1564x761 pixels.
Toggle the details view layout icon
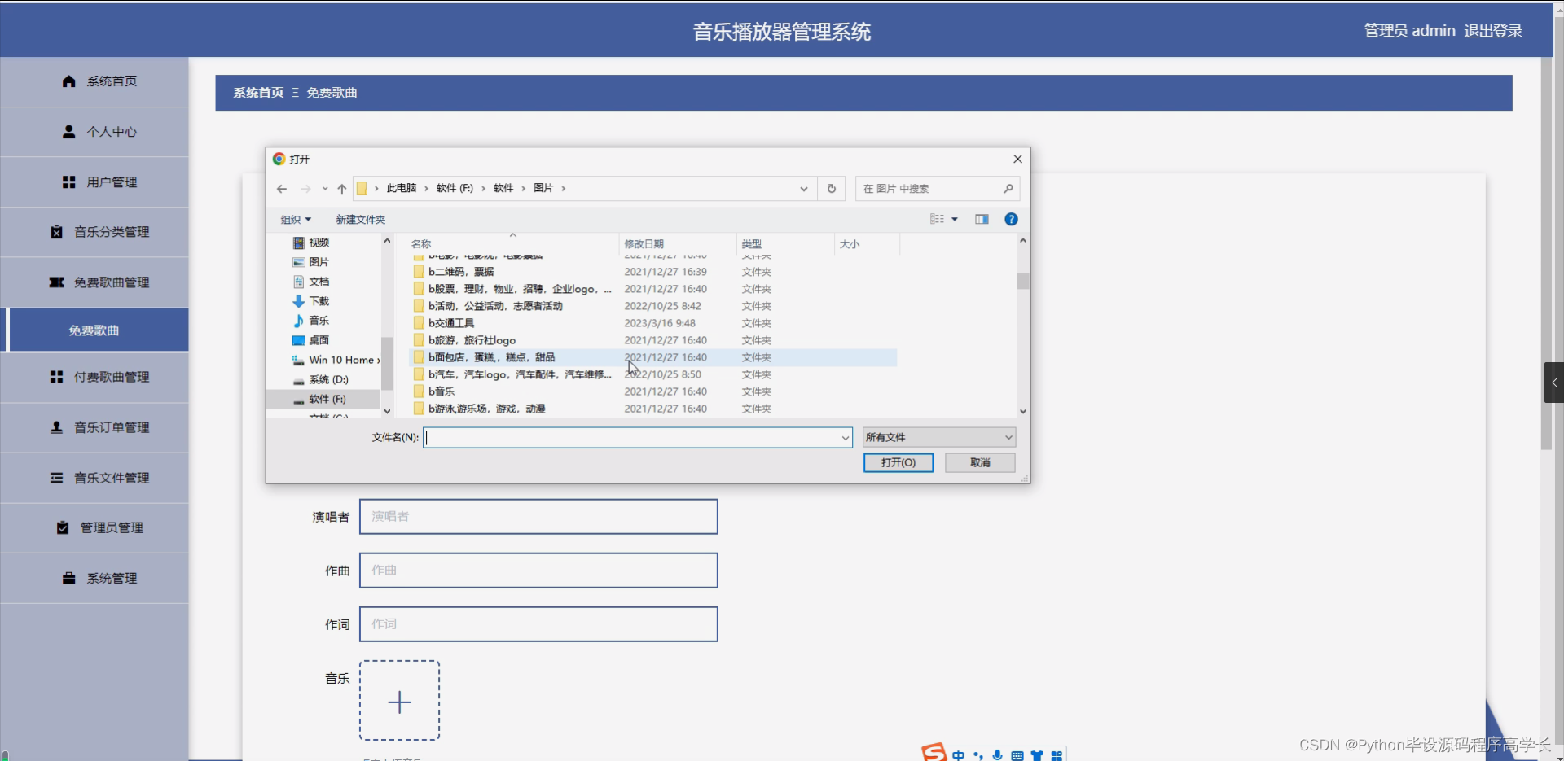[x=938, y=219]
